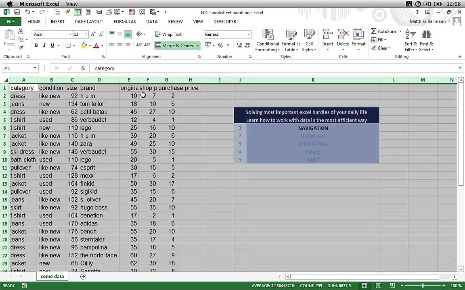The height and width of the screenshot is (290, 465).
Task: Toggle Wrap Text
Action: pos(169,34)
